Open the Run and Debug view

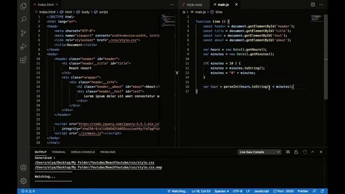pos(23,46)
